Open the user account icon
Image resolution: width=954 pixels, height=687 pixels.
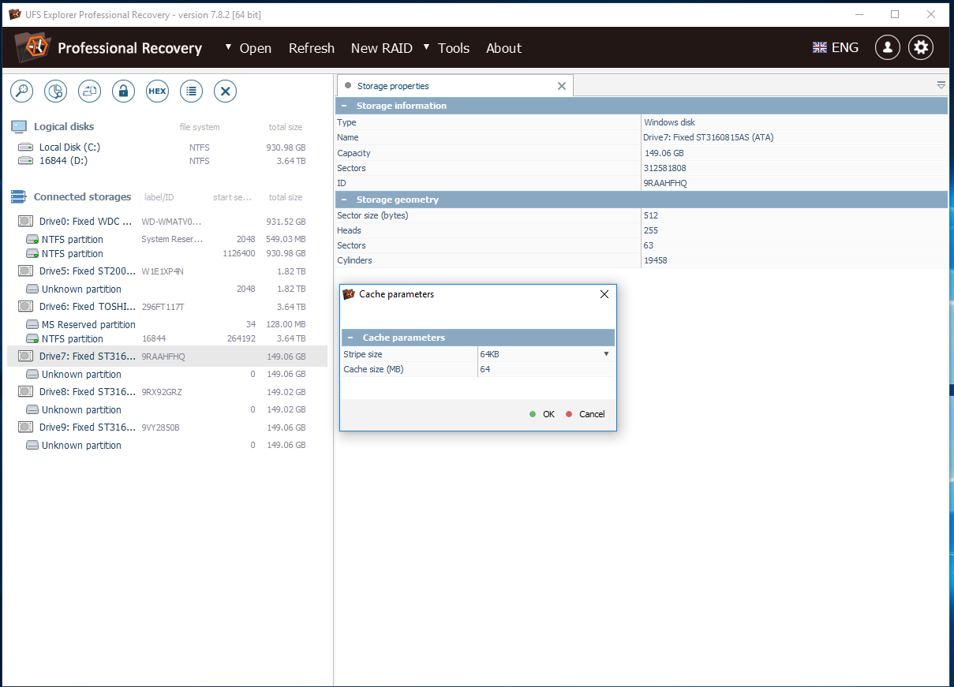(887, 47)
